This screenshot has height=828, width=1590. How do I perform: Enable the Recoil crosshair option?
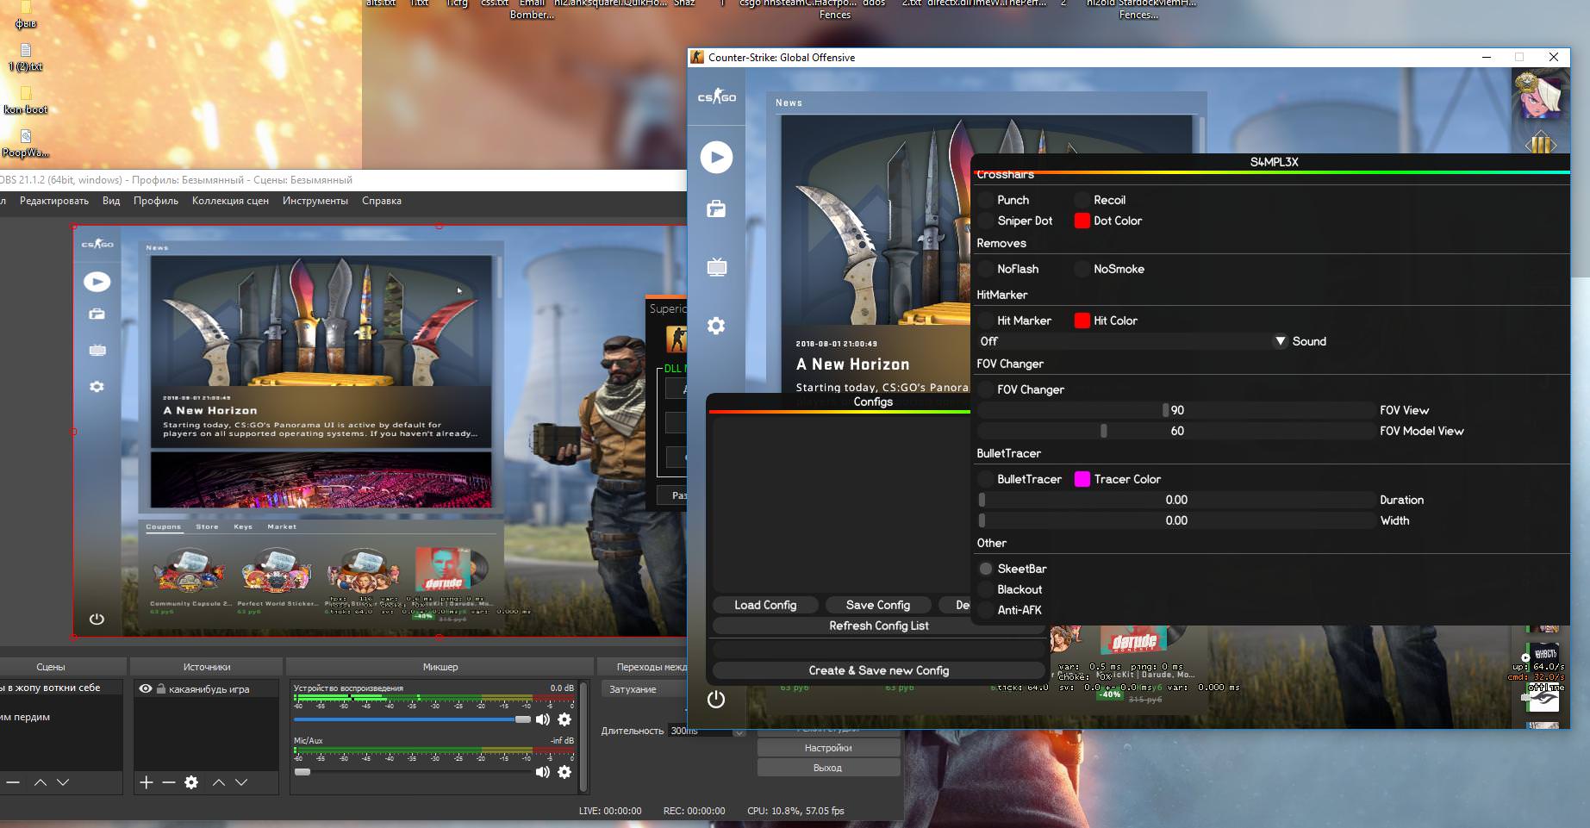1082,200
